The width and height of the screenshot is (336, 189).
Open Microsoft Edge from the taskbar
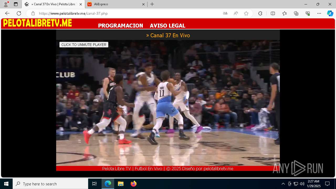tap(108, 184)
